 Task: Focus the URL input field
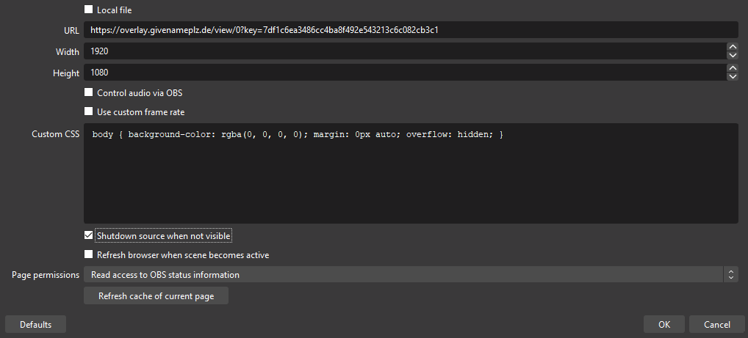coord(410,30)
